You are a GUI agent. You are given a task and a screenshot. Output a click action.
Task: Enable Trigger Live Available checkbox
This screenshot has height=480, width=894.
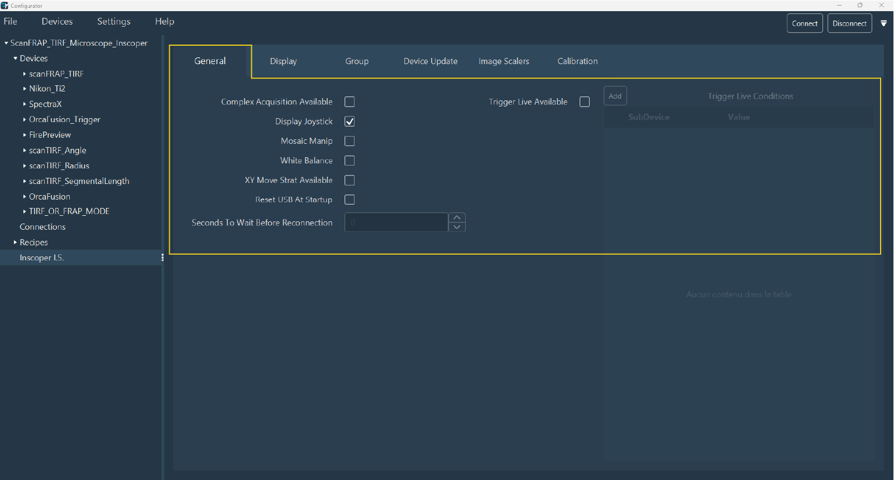(x=585, y=102)
